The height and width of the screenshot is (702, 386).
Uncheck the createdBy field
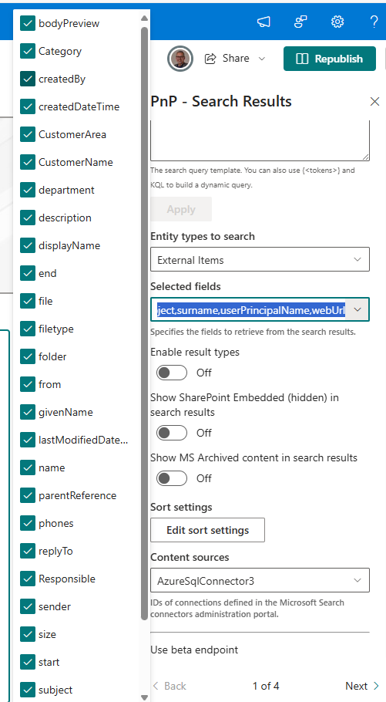point(28,79)
